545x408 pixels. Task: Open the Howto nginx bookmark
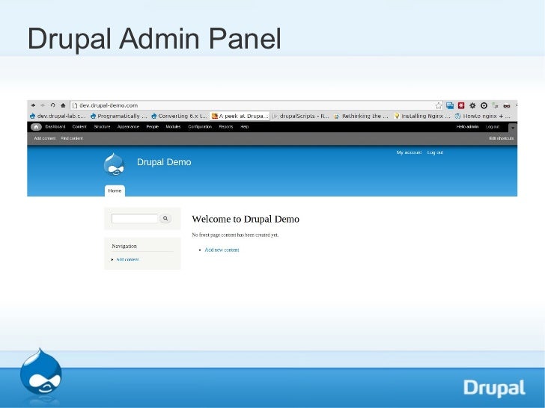coord(482,116)
